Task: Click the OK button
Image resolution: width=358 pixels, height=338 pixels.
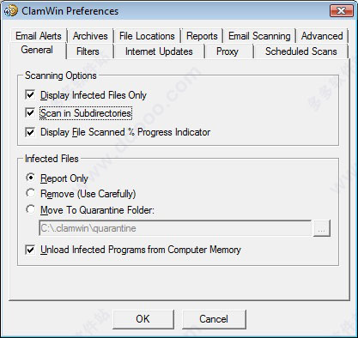Action: [143, 319]
